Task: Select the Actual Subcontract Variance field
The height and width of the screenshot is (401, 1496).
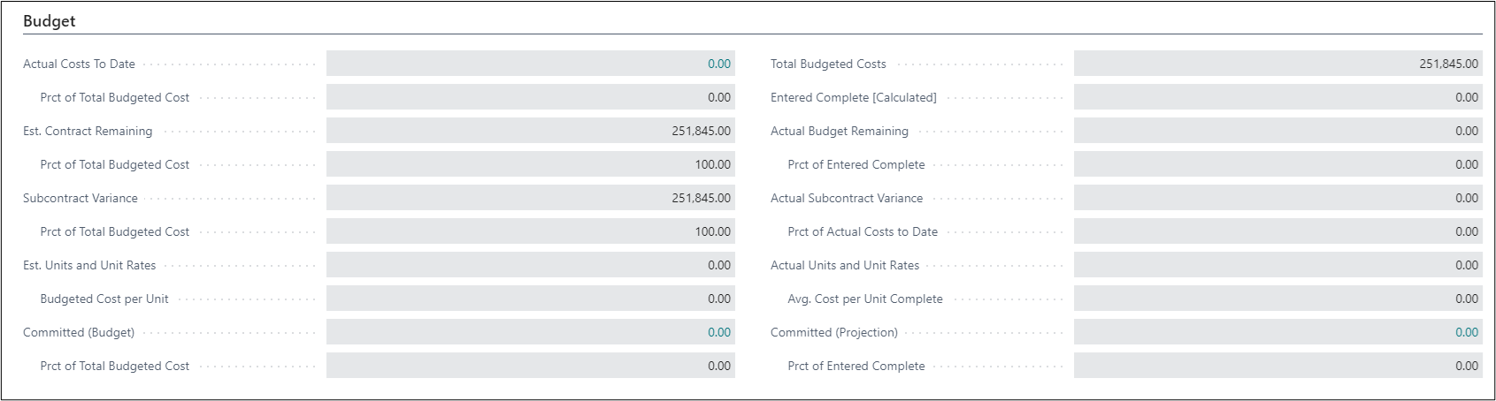Action: click(1277, 198)
